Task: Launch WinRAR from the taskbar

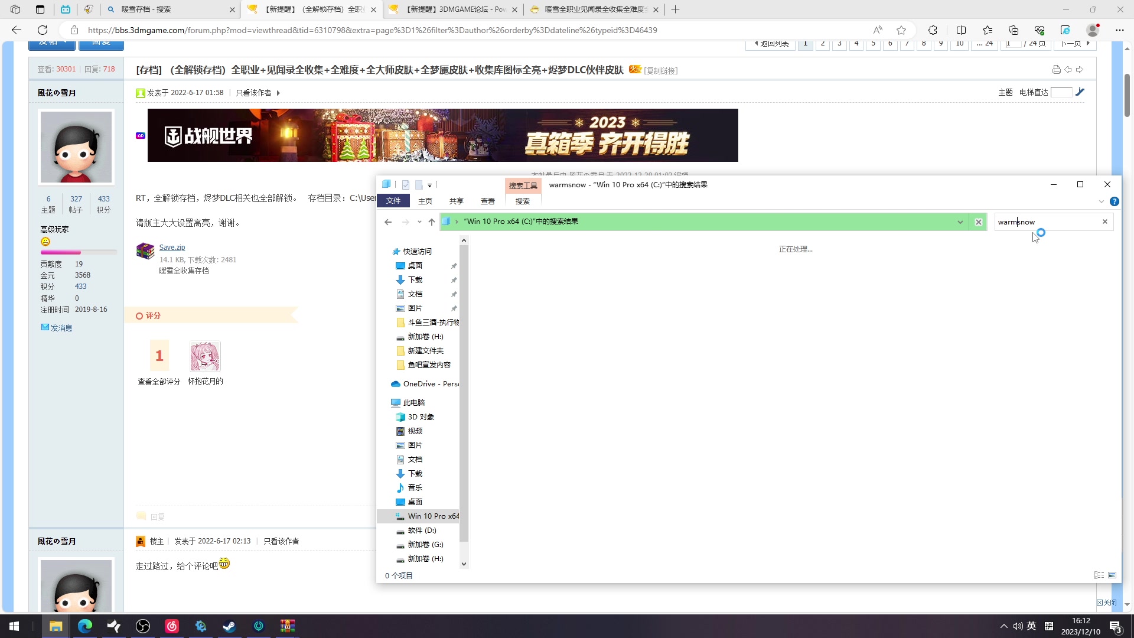Action: (288, 626)
